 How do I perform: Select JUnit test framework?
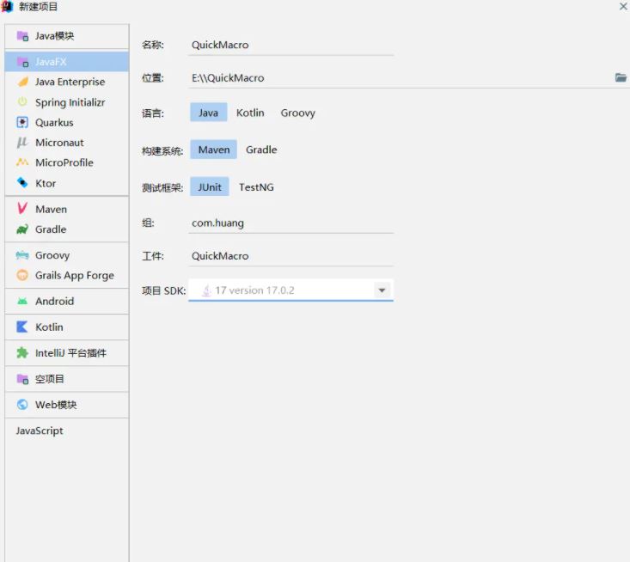[210, 186]
